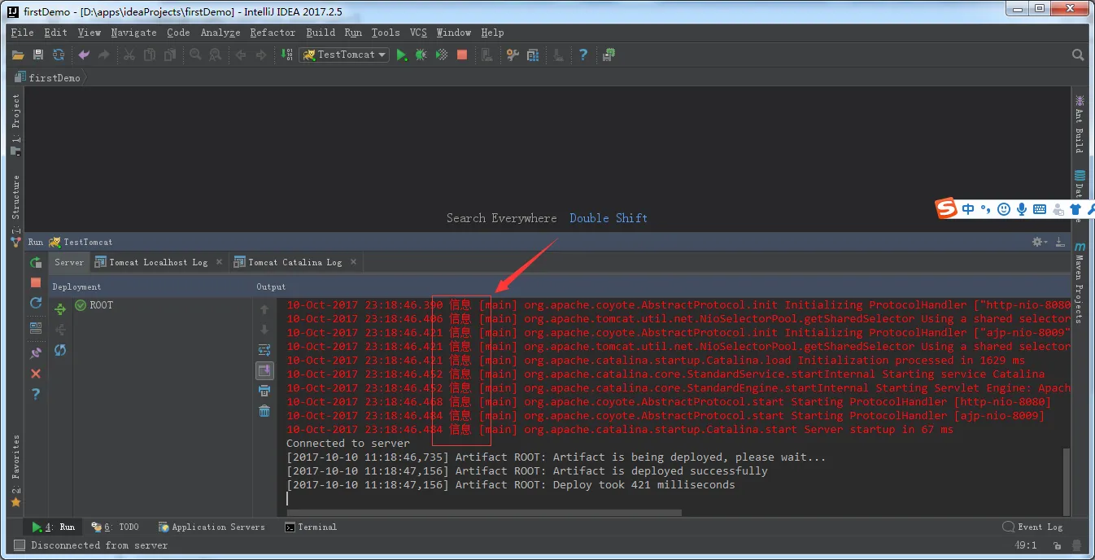
Task: Open the File menu
Action: (x=22, y=33)
